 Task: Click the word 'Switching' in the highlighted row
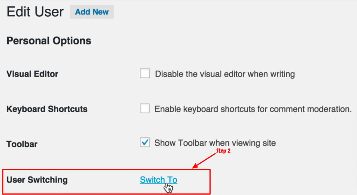pos(47,180)
